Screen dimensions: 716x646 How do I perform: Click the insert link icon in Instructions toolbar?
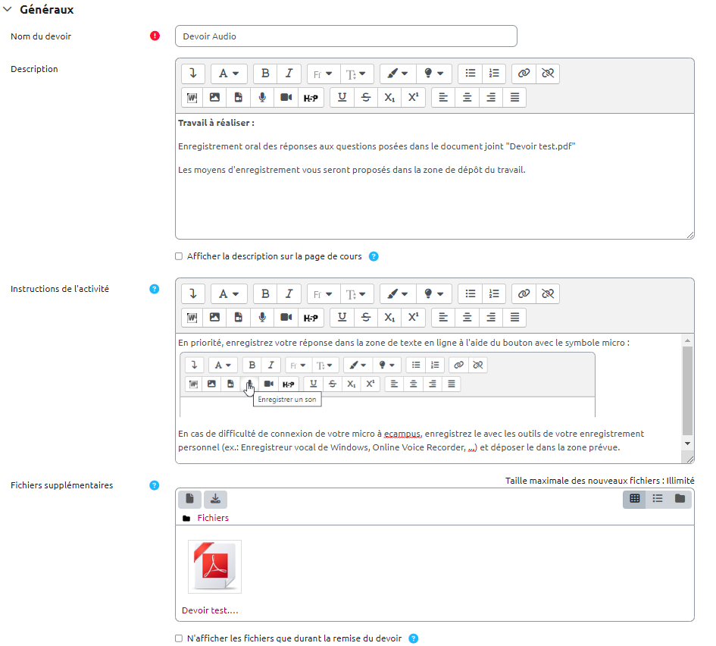(x=523, y=293)
